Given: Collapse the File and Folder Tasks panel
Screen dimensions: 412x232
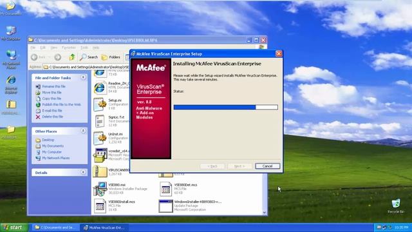Looking at the screenshot, I should click(x=83, y=77).
